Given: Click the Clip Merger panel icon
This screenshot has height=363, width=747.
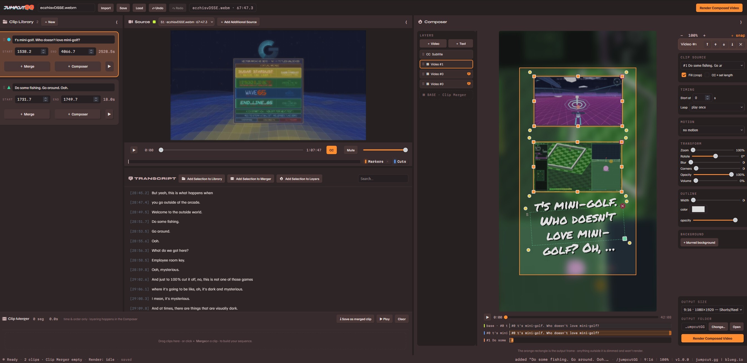Looking at the screenshot, I should [x=4, y=319].
